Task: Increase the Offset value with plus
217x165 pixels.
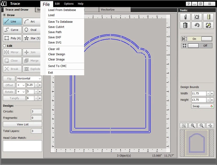Action: 40,85
